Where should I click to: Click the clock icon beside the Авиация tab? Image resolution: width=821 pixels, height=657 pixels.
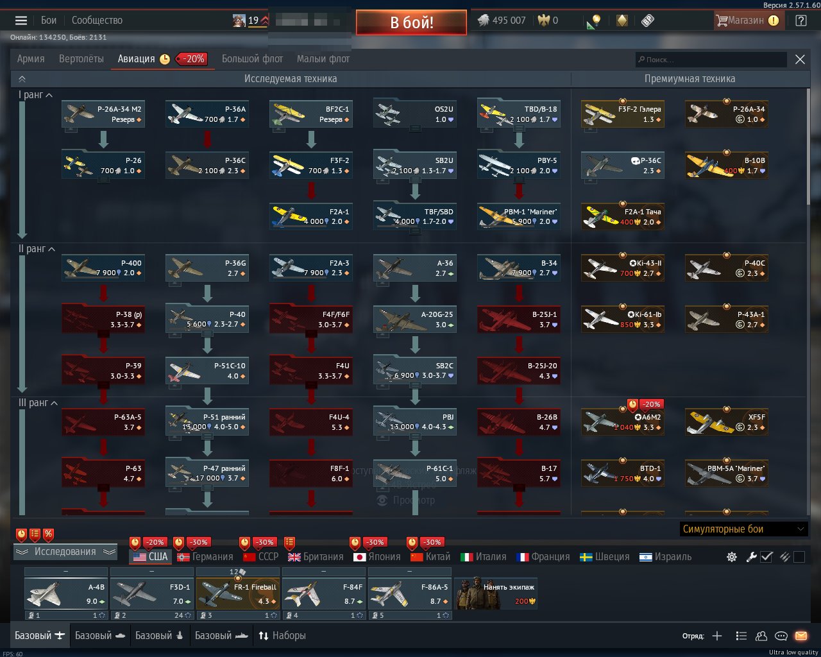tap(165, 59)
